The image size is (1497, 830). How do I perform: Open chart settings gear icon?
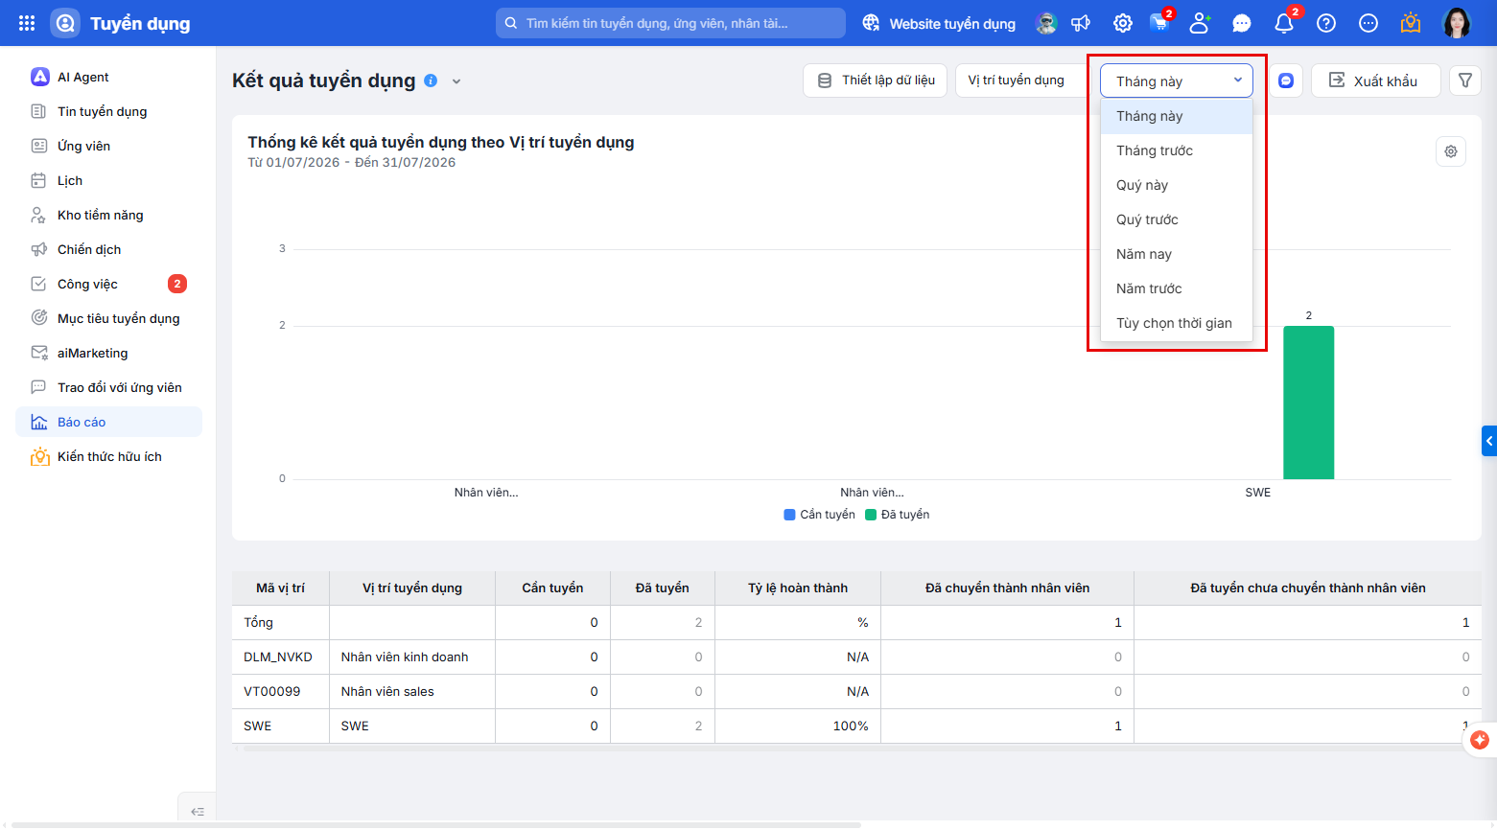pos(1451,151)
